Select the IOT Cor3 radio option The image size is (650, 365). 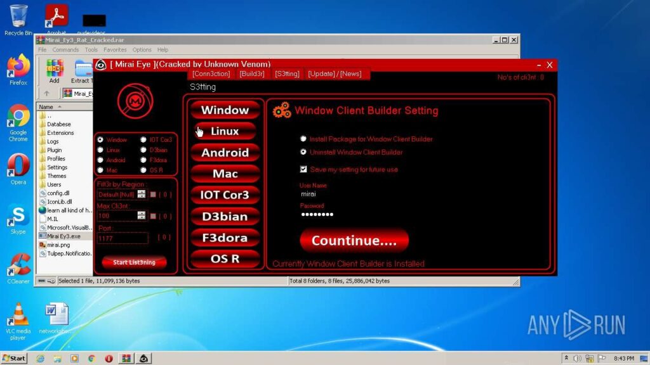[x=143, y=140]
